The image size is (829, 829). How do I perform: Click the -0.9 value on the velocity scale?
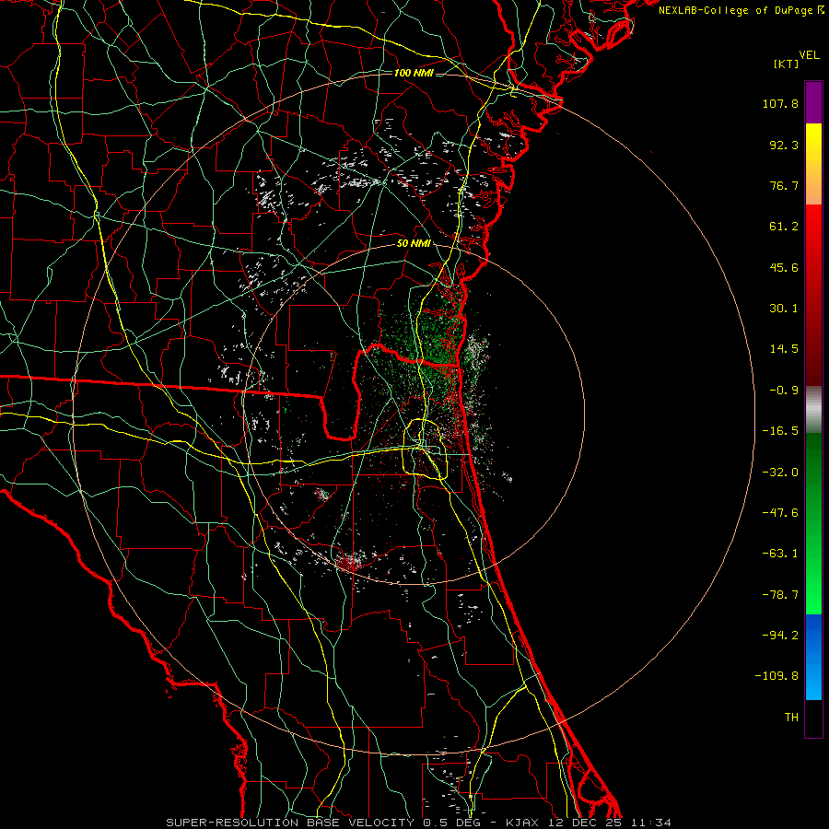coord(784,391)
